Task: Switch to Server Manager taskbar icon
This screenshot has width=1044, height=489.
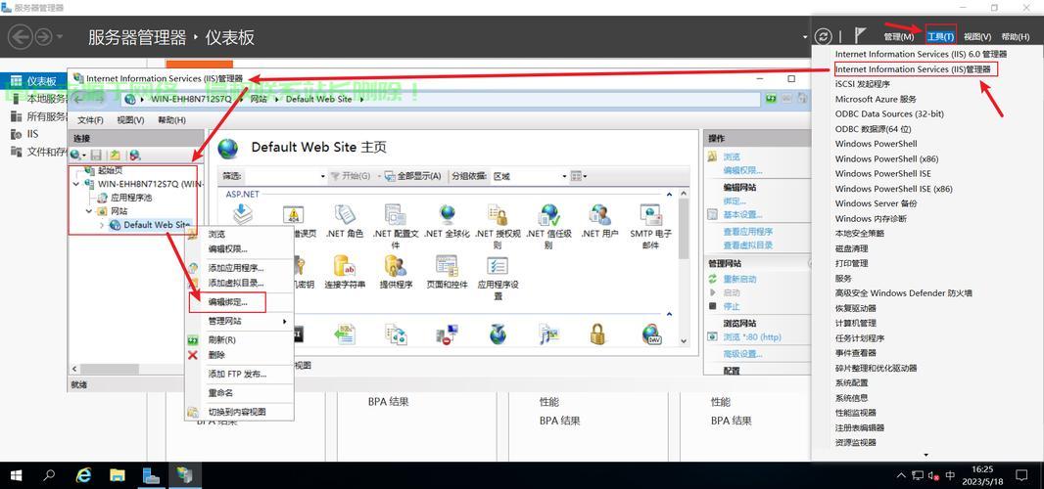Action: pyautogui.click(x=151, y=475)
